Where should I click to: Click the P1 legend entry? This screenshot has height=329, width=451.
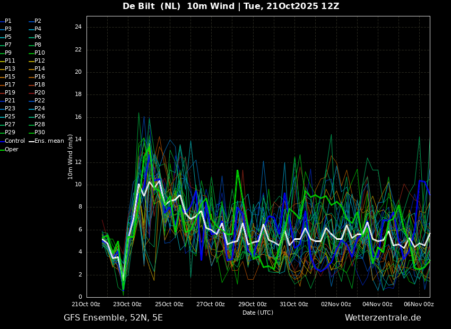(8, 21)
